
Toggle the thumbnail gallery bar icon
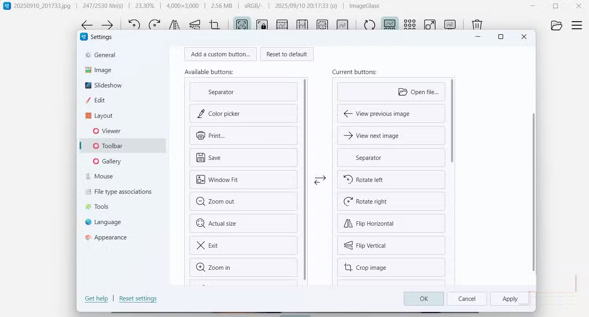point(390,24)
